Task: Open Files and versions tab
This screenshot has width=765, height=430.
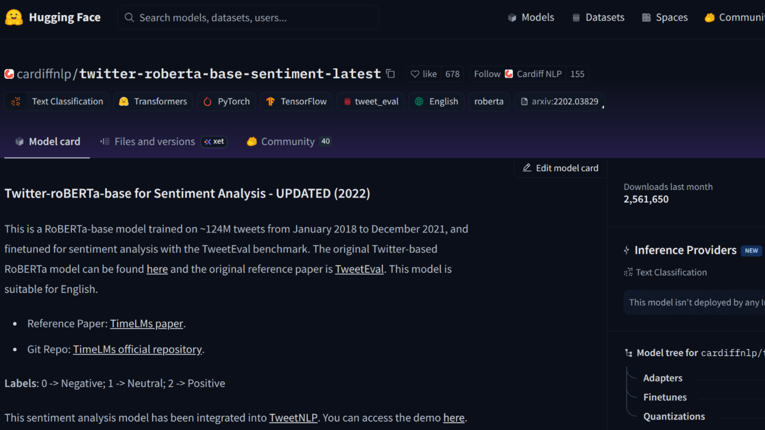Action: coord(163,142)
